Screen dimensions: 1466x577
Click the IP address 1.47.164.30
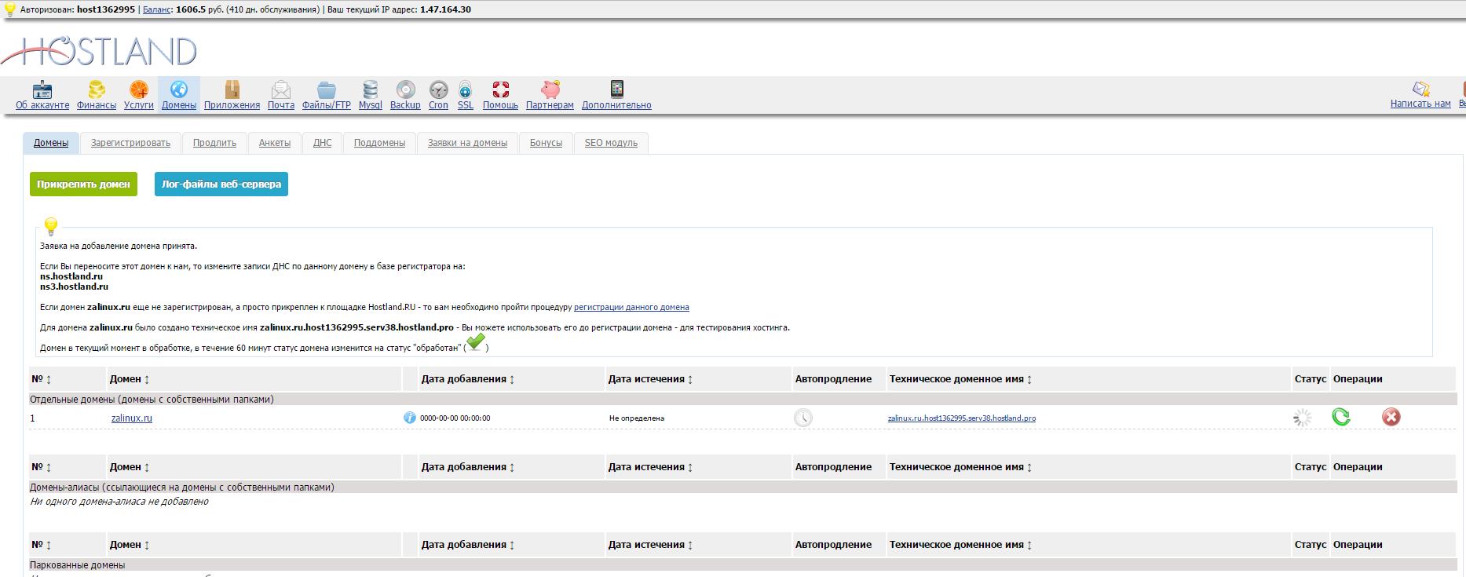coord(445,9)
